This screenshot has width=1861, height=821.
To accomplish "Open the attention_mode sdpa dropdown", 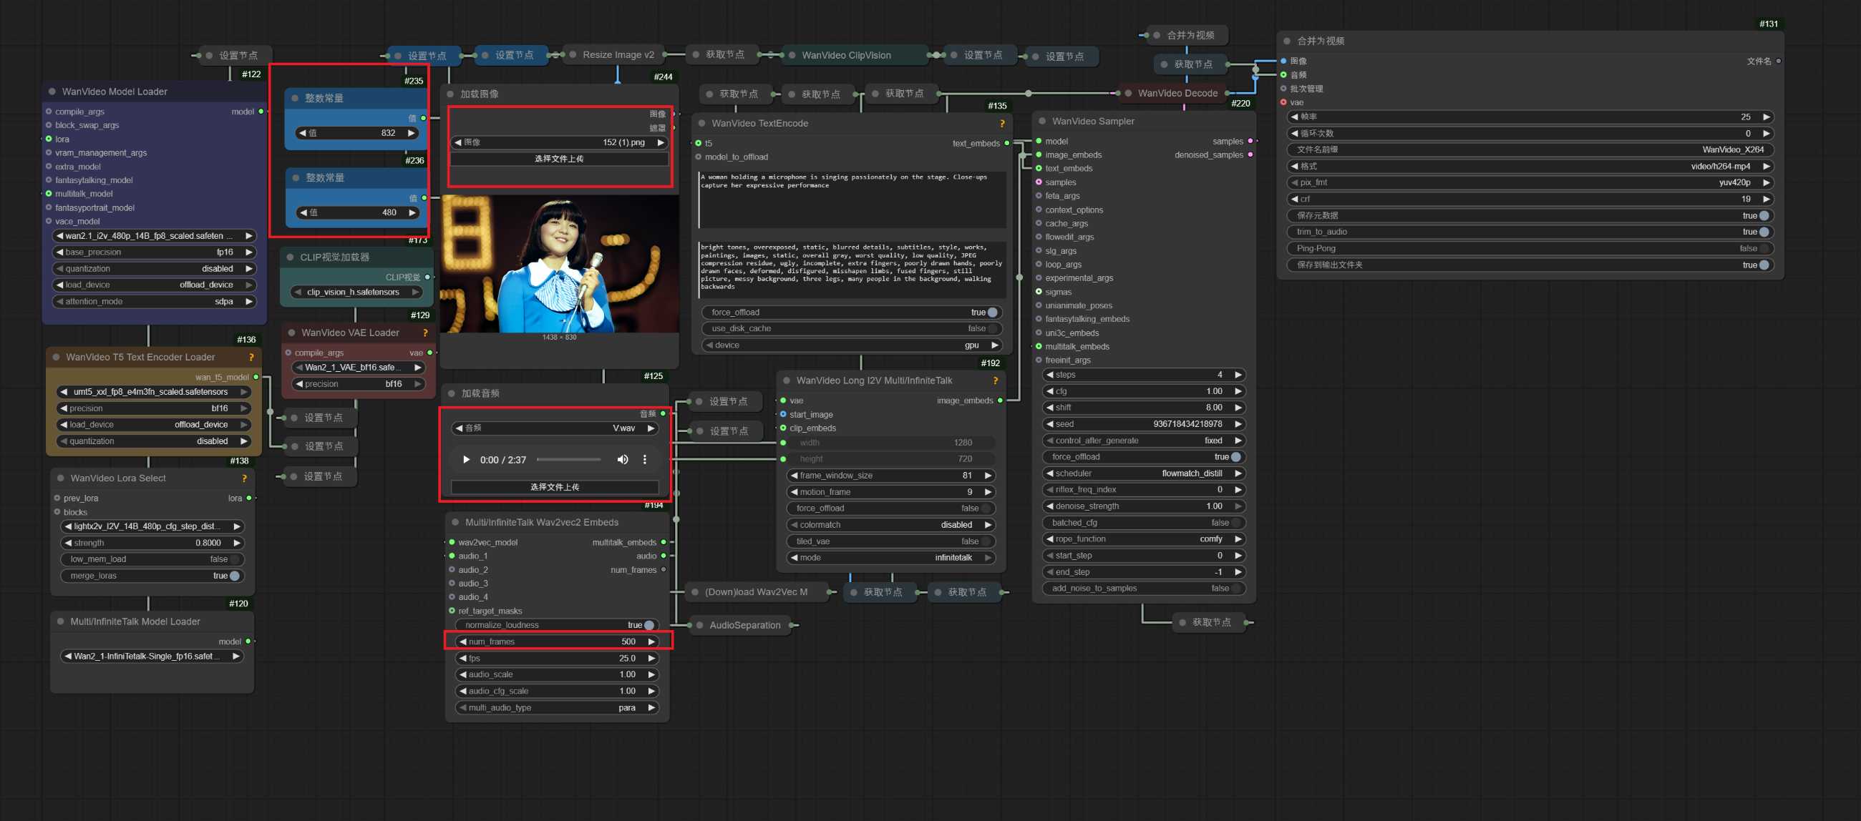I will pos(223,301).
